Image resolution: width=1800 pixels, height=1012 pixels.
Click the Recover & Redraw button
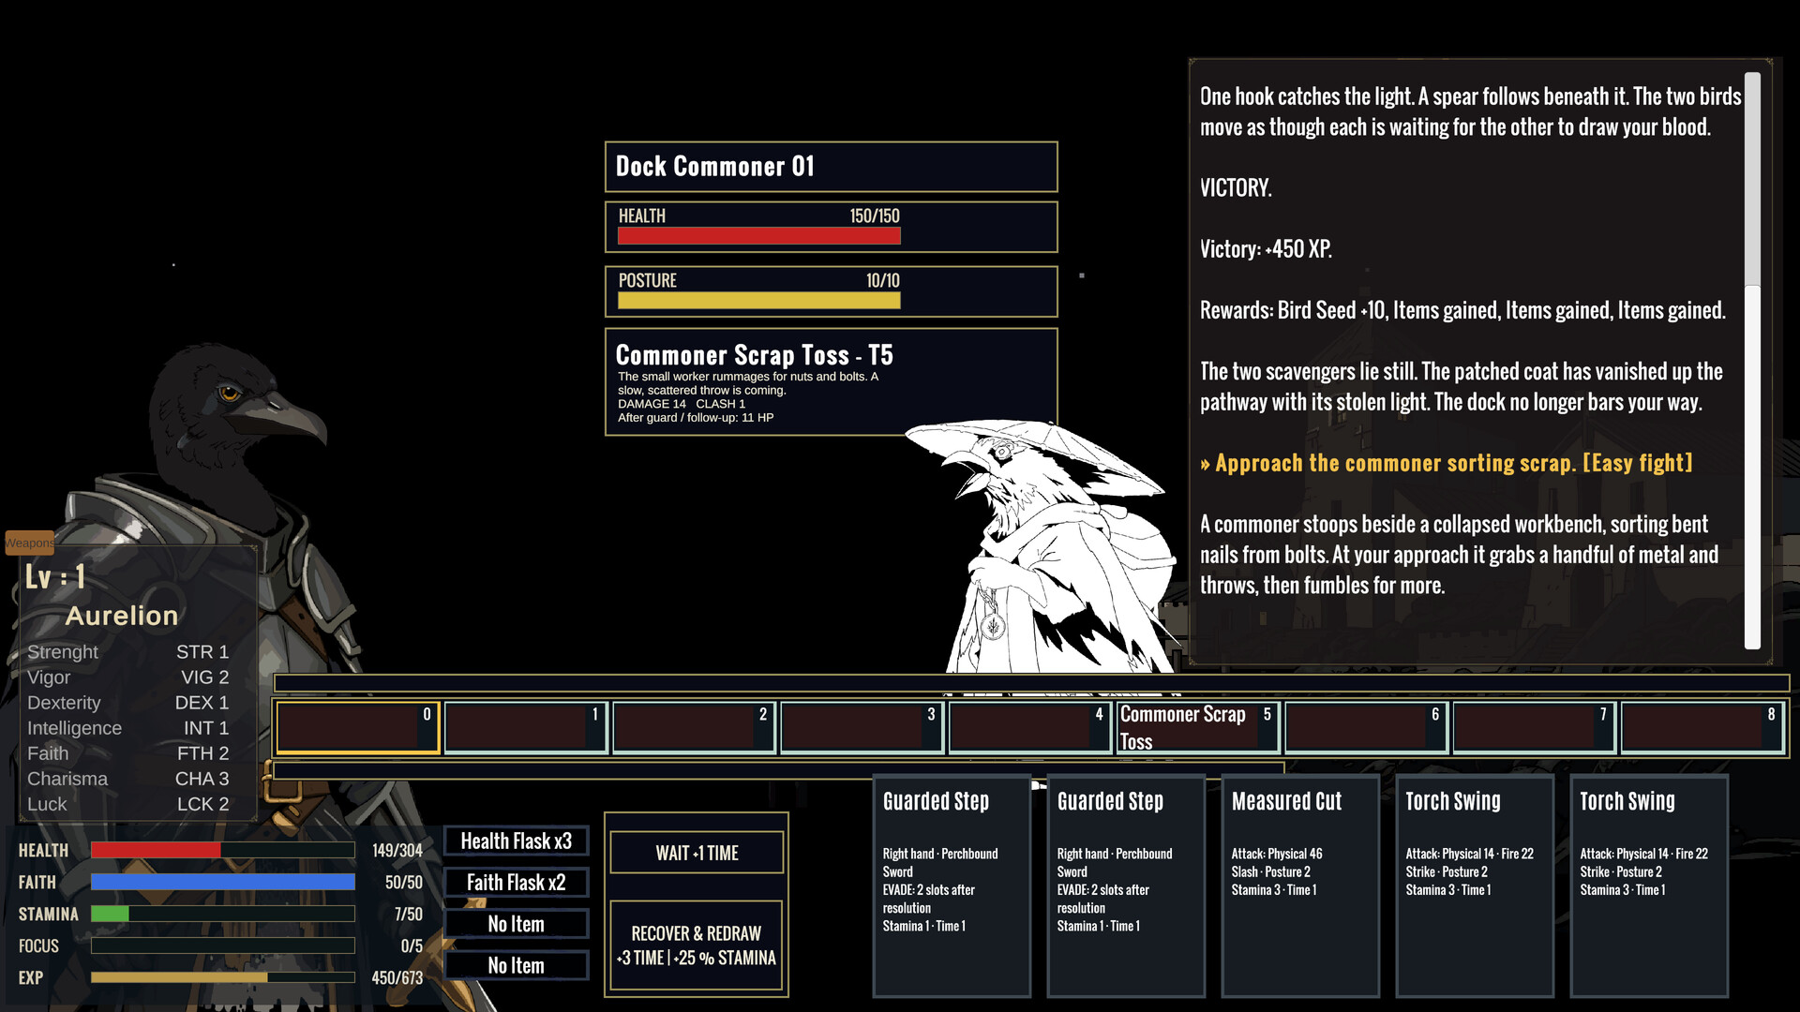point(697,945)
